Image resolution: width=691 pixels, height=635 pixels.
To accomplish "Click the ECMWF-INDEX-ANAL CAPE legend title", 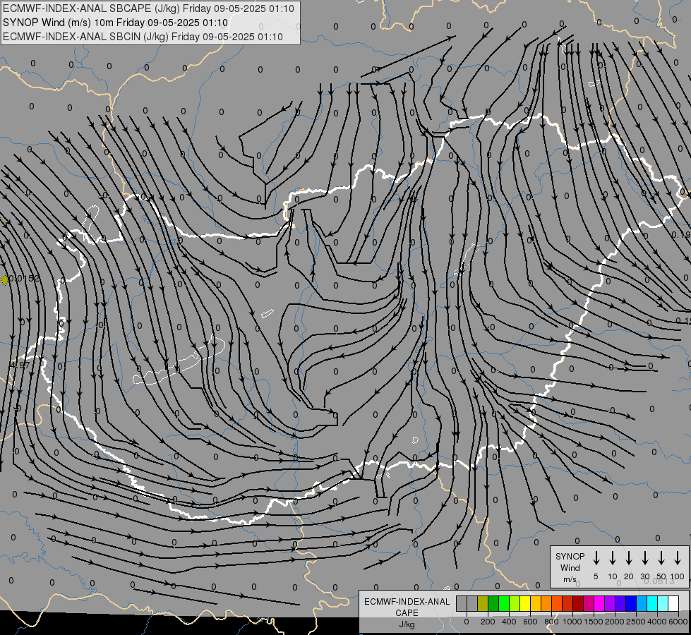I will pos(407,607).
